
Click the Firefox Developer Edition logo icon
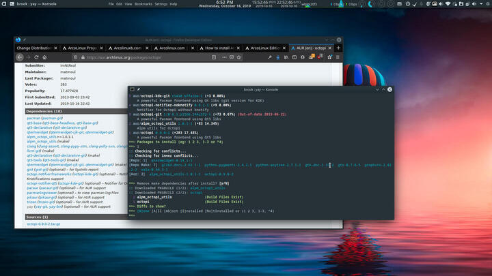(18, 40)
